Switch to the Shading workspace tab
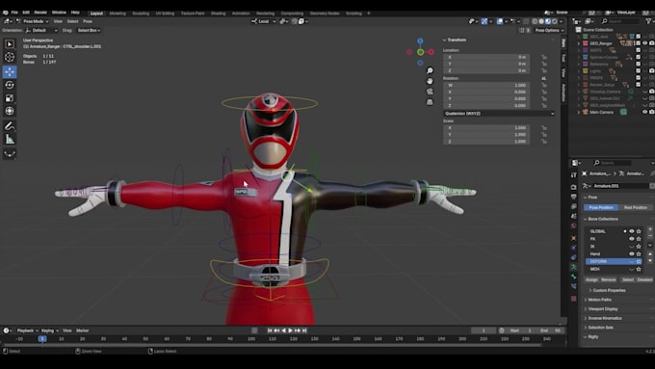655x369 pixels. 218,13
